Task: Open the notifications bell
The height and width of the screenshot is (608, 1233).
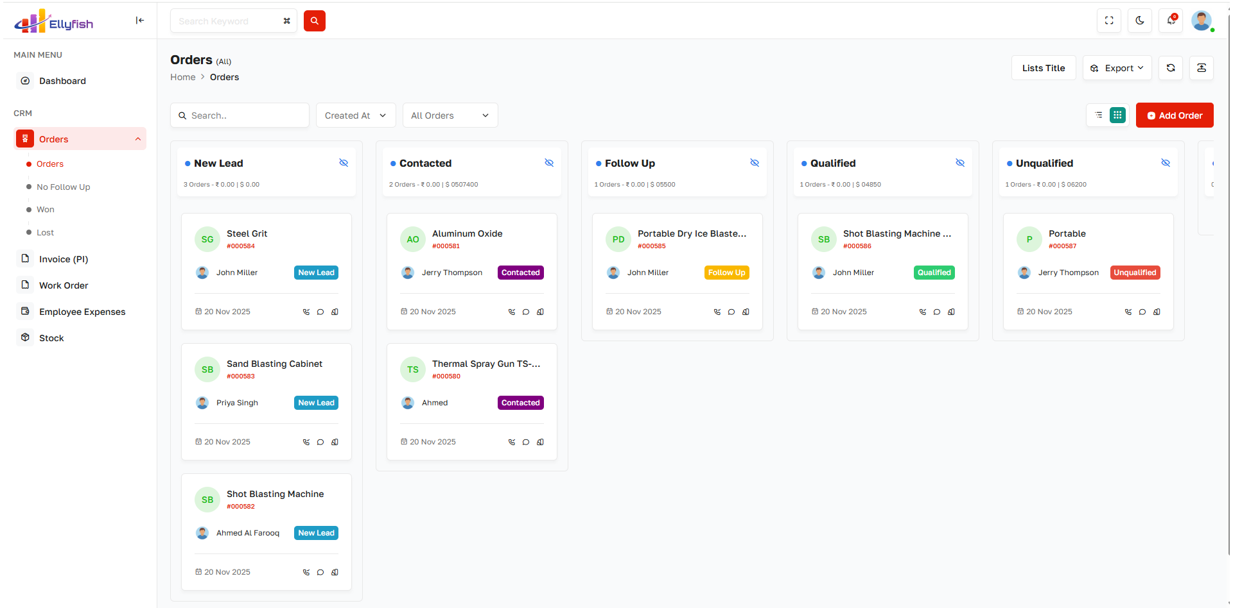Action: tap(1171, 21)
